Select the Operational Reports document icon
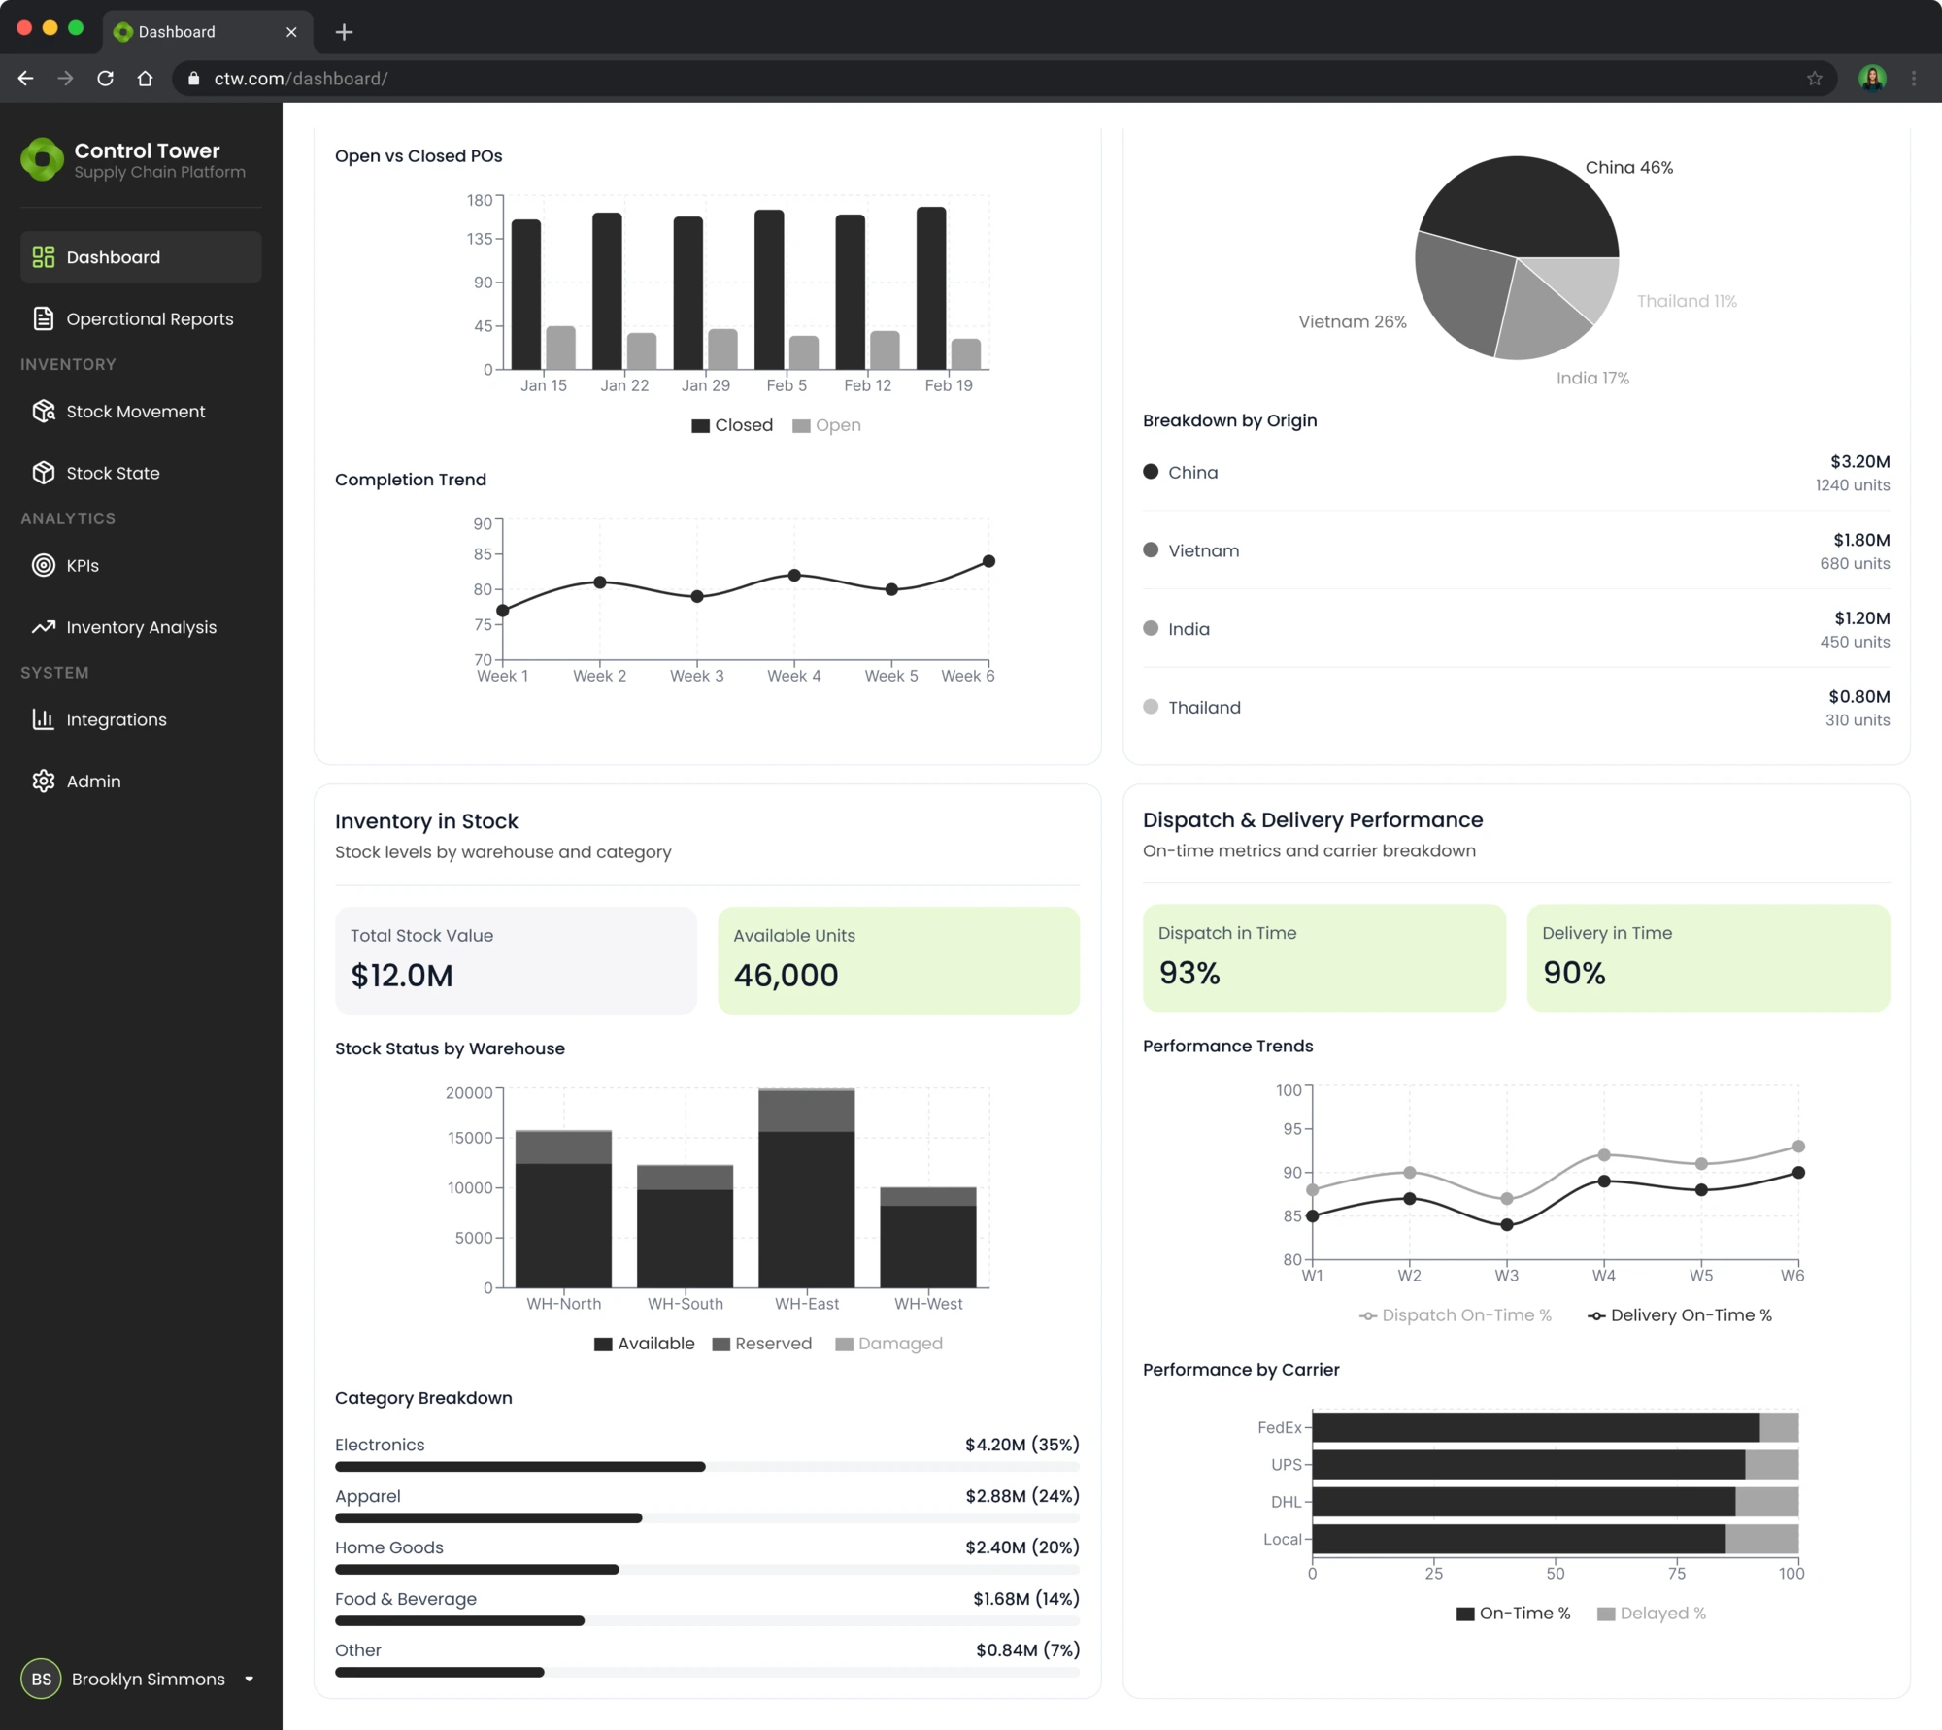Screen dimensions: 1942x1730 (x=43, y=318)
